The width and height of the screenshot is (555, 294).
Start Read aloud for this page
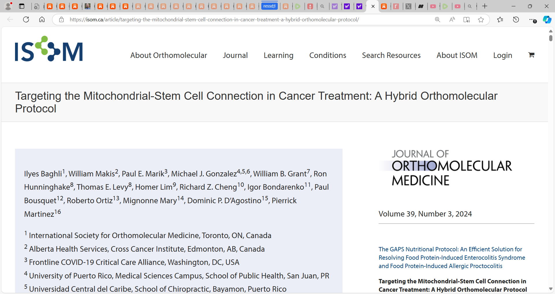click(452, 20)
